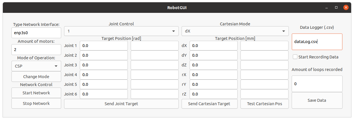Screen dimensions: 354x120
Task: Enable the Start Recording Data checkbox
Action: 295,57
